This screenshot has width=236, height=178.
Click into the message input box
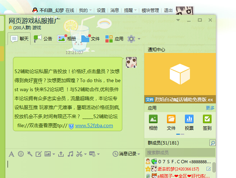tap(74, 168)
